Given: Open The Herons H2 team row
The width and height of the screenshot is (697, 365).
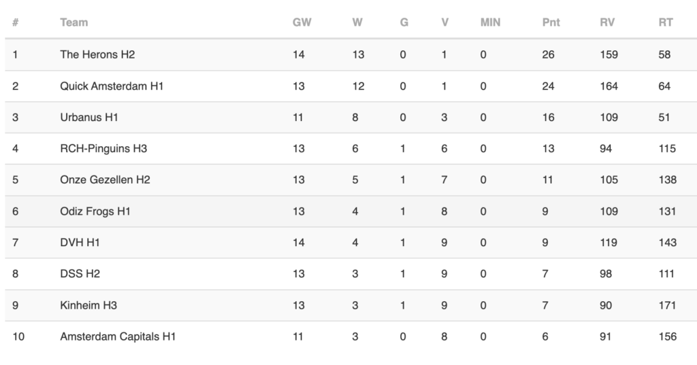Looking at the screenshot, I should [351, 54].
